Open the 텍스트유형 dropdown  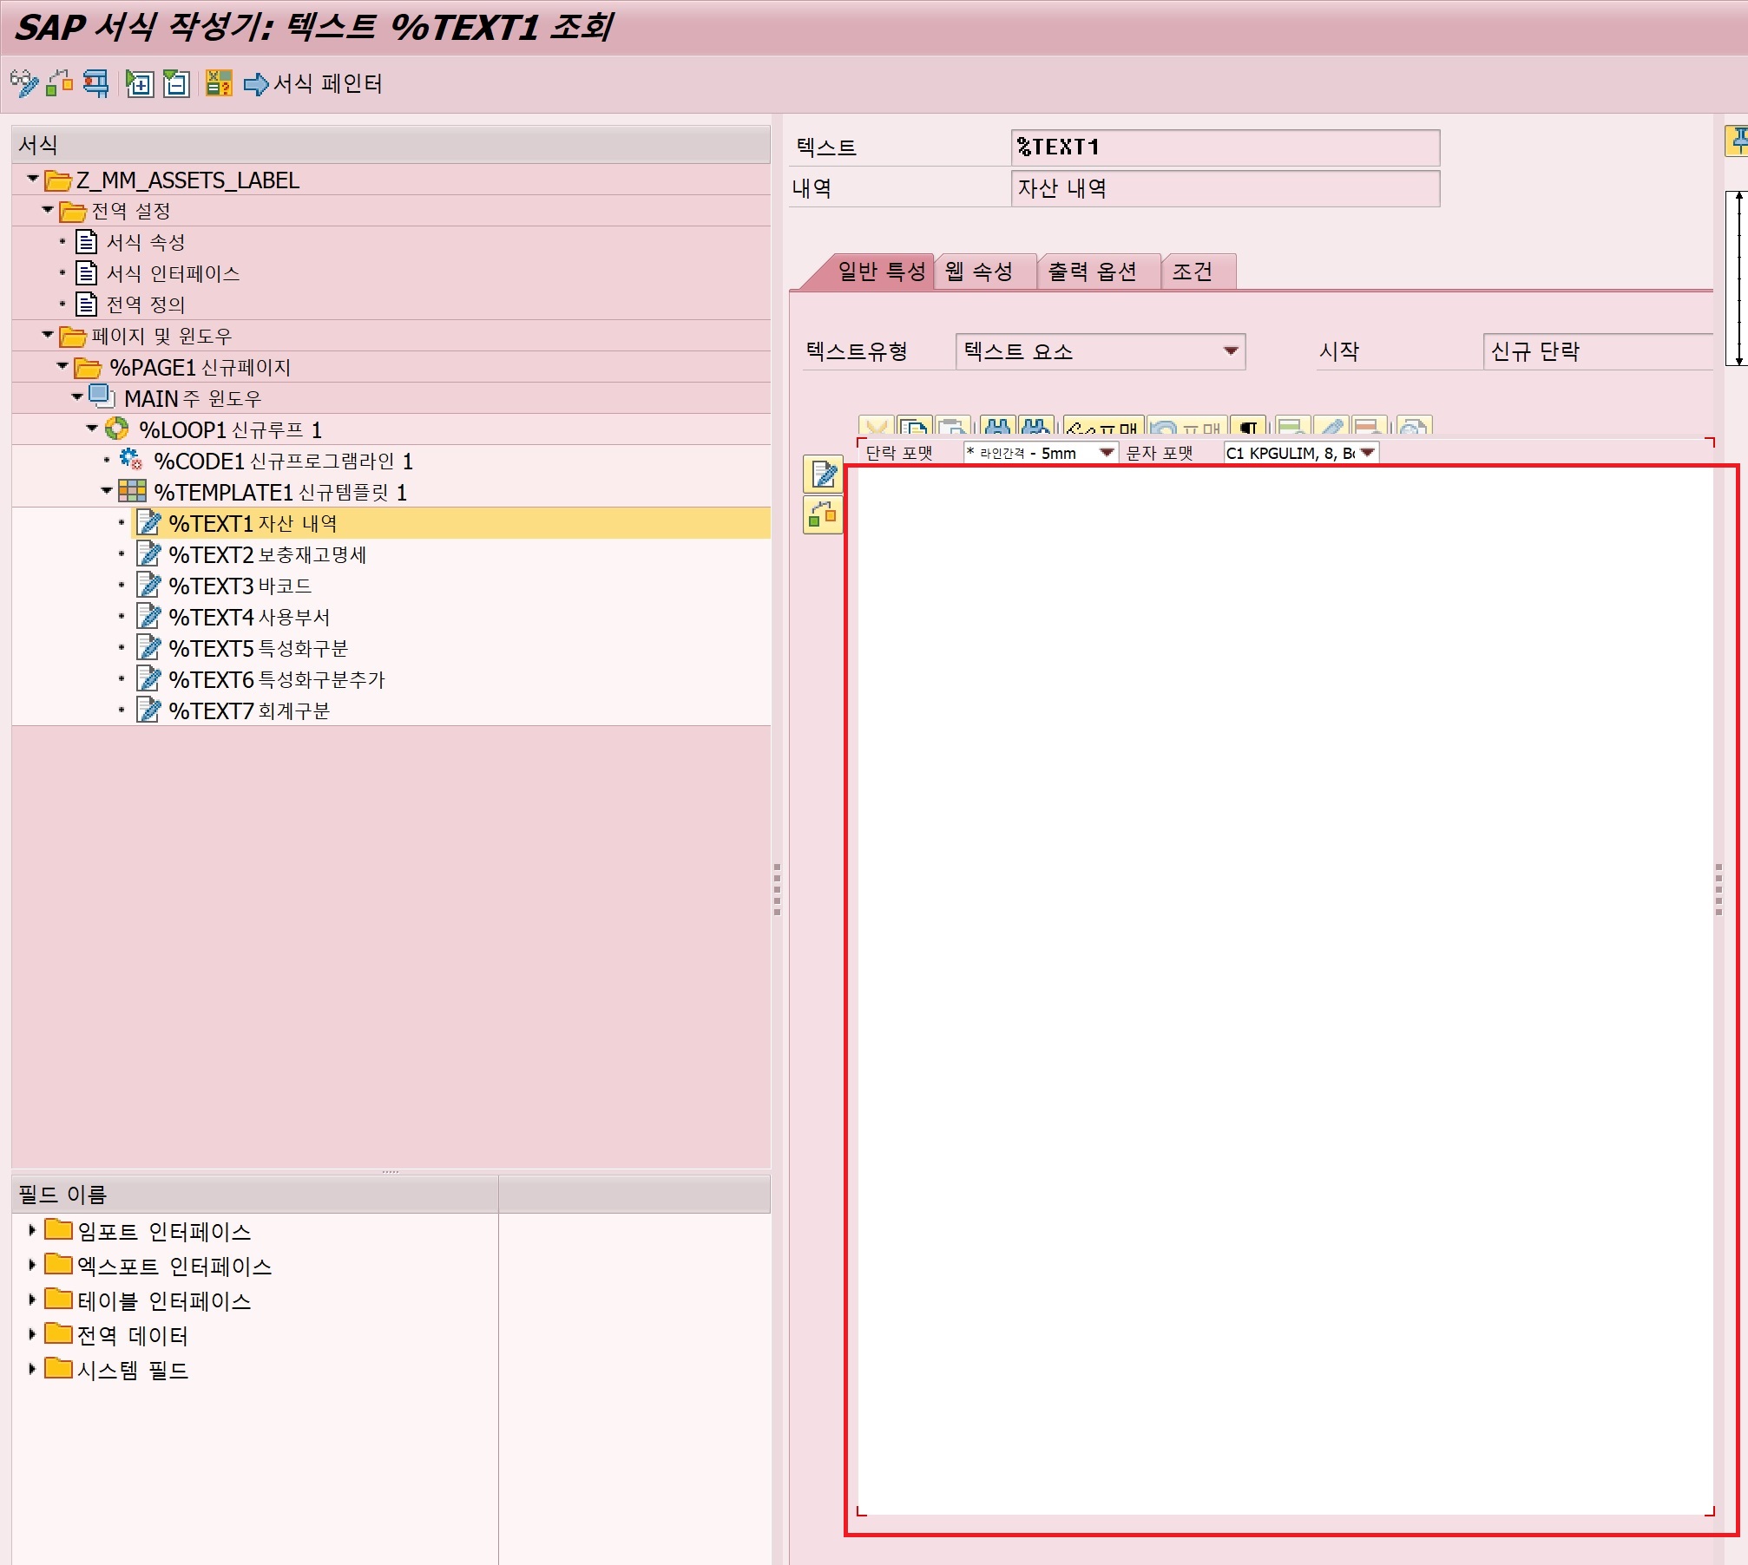tap(1230, 351)
